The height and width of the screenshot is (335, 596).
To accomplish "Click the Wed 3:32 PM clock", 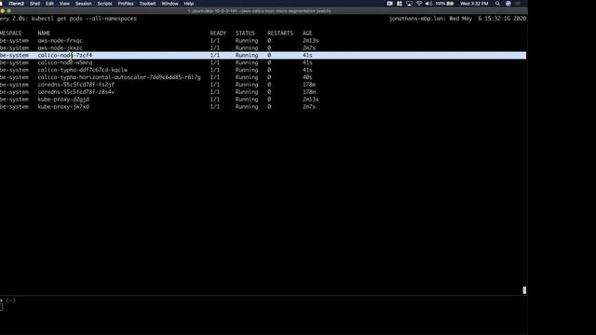I will point(474,4).
